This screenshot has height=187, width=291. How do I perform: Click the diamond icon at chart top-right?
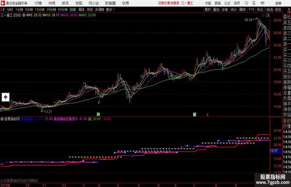263,15
